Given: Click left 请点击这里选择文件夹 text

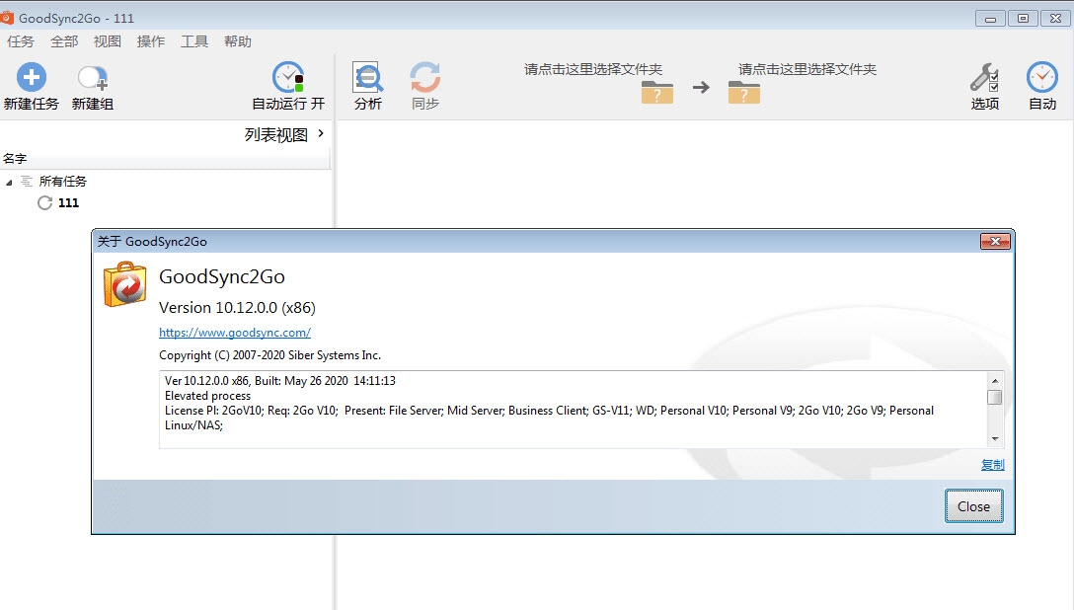Looking at the screenshot, I should (593, 69).
